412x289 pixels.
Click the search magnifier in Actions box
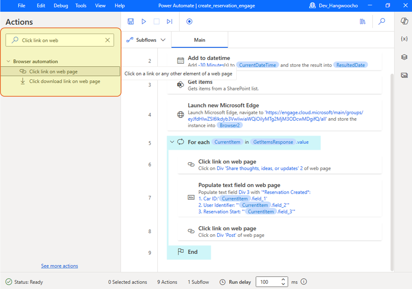point(15,40)
